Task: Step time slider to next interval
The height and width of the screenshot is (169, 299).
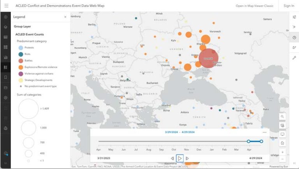Action: [x=187, y=159]
